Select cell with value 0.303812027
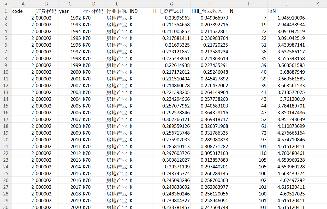 point(171,160)
